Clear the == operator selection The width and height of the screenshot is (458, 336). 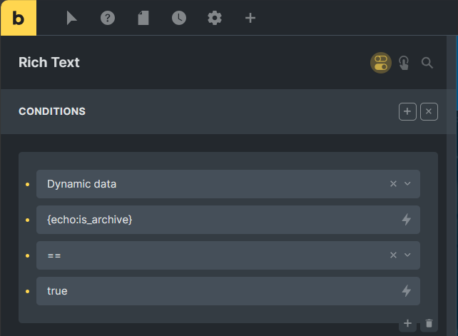(394, 255)
